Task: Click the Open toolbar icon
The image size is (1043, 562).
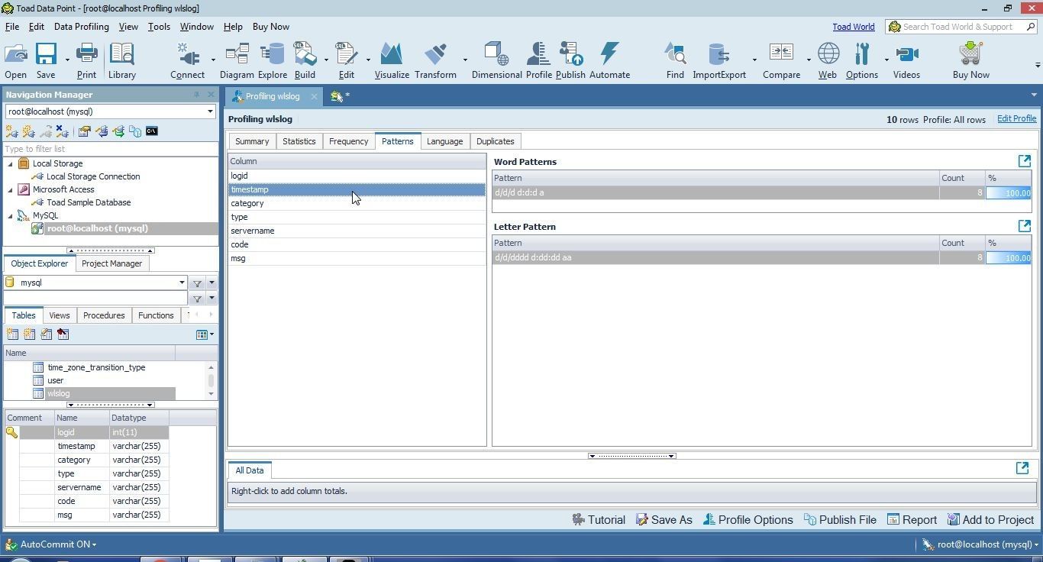Action: [x=15, y=60]
